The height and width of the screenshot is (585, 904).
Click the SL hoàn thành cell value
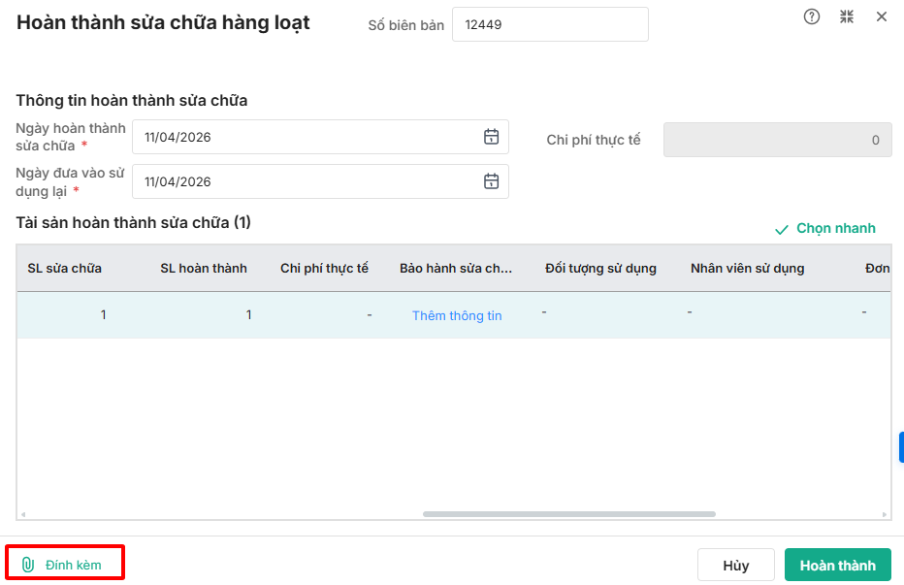coord(248,315)
